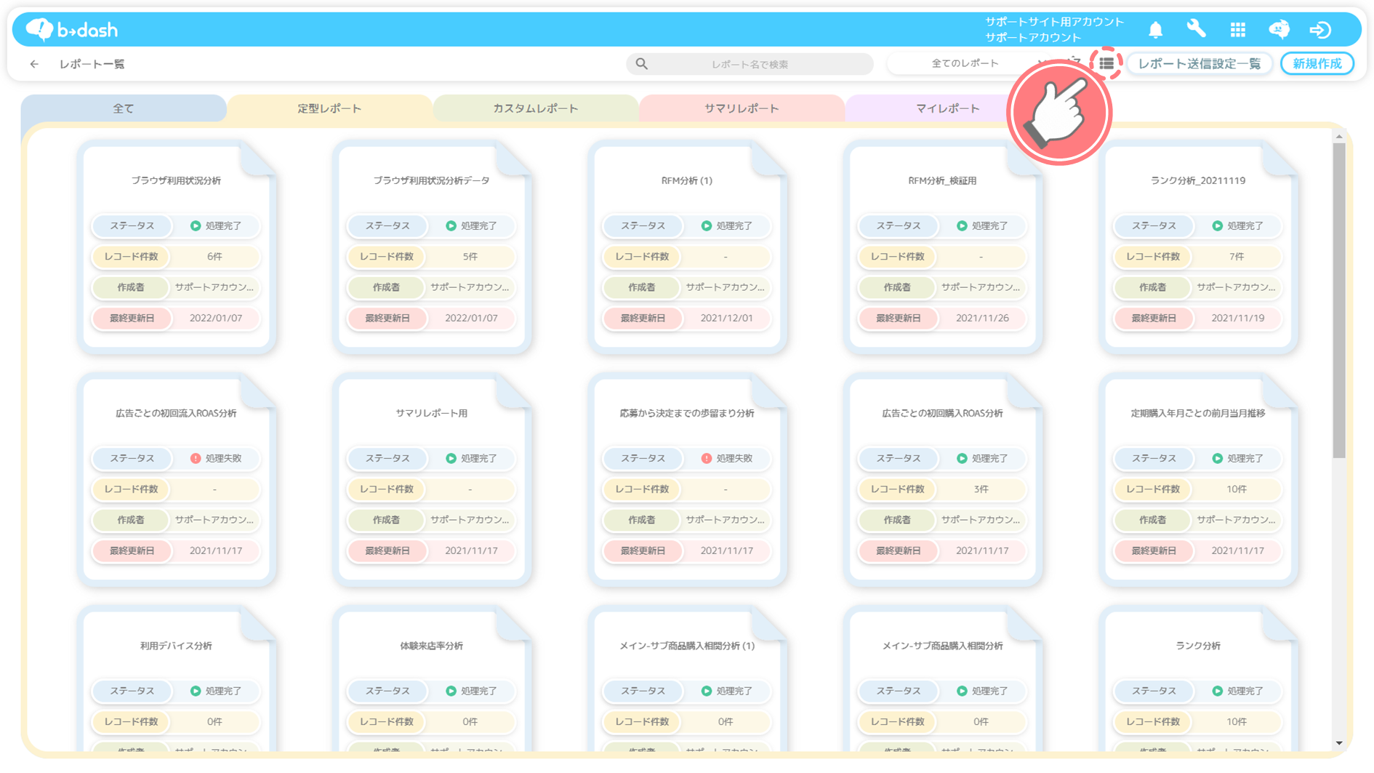Click the 3件 record count value
The width and height of the screenshot is (1374, 773).
[x=981, y=489]
